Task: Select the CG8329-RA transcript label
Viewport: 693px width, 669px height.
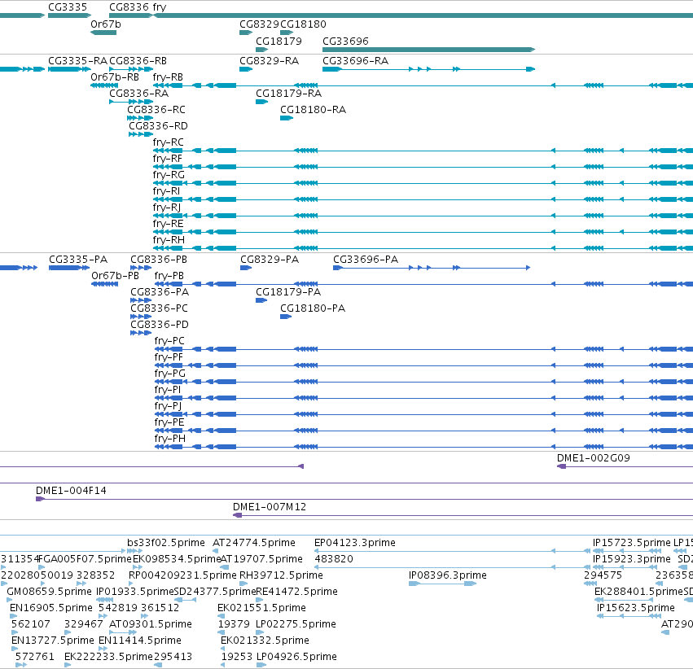Action: pyautogui.click(x=270, y=60)
